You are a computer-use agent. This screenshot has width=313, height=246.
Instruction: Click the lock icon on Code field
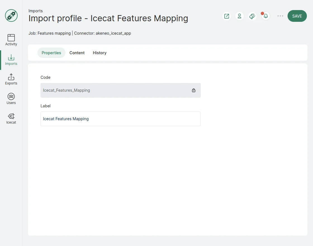(194, 90)
